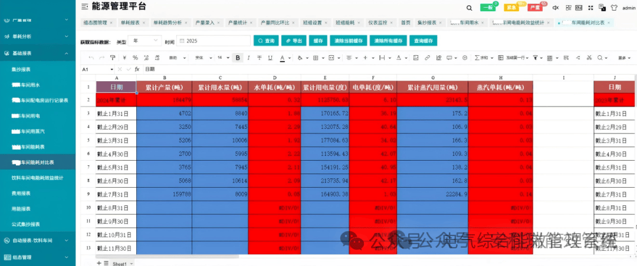Click the 查询 query button
The height and width of the screenshot is (266, 637).
267,41
